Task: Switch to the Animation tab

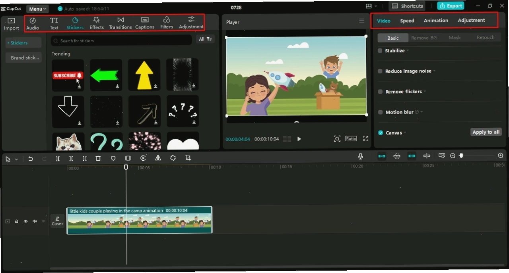Action: [x=436, y=21]
